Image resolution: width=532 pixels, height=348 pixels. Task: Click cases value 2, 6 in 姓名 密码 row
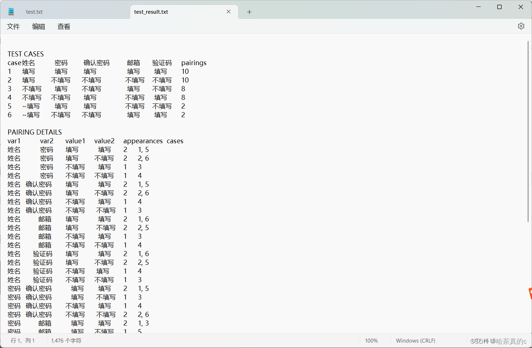(x=143, y=158)
